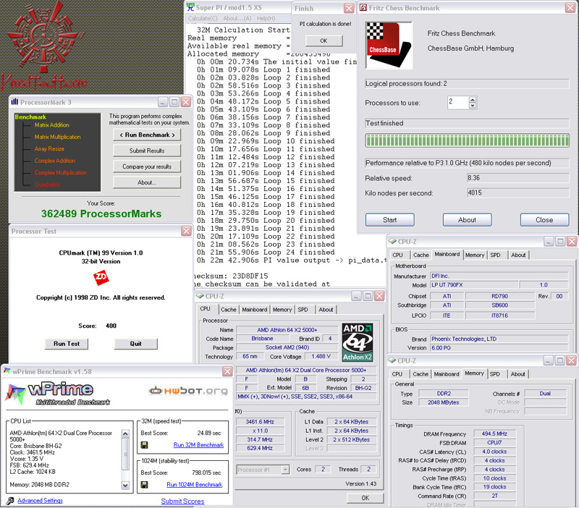Click the red ZD logo in Processor Test
Image resolution: width=579 pixels, height=508 pixels.
(x=101, y=277)
